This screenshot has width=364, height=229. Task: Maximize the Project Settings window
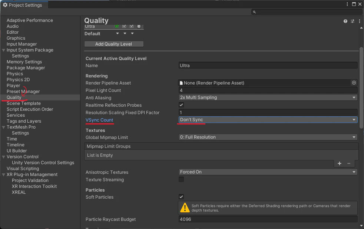pos(354,4)
